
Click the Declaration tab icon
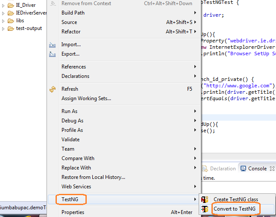205,169
